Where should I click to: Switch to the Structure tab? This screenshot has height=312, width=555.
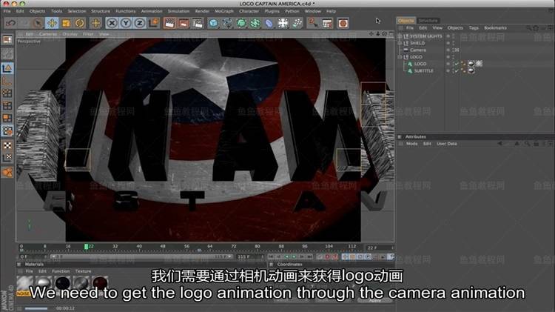click(x=428, y=20)
